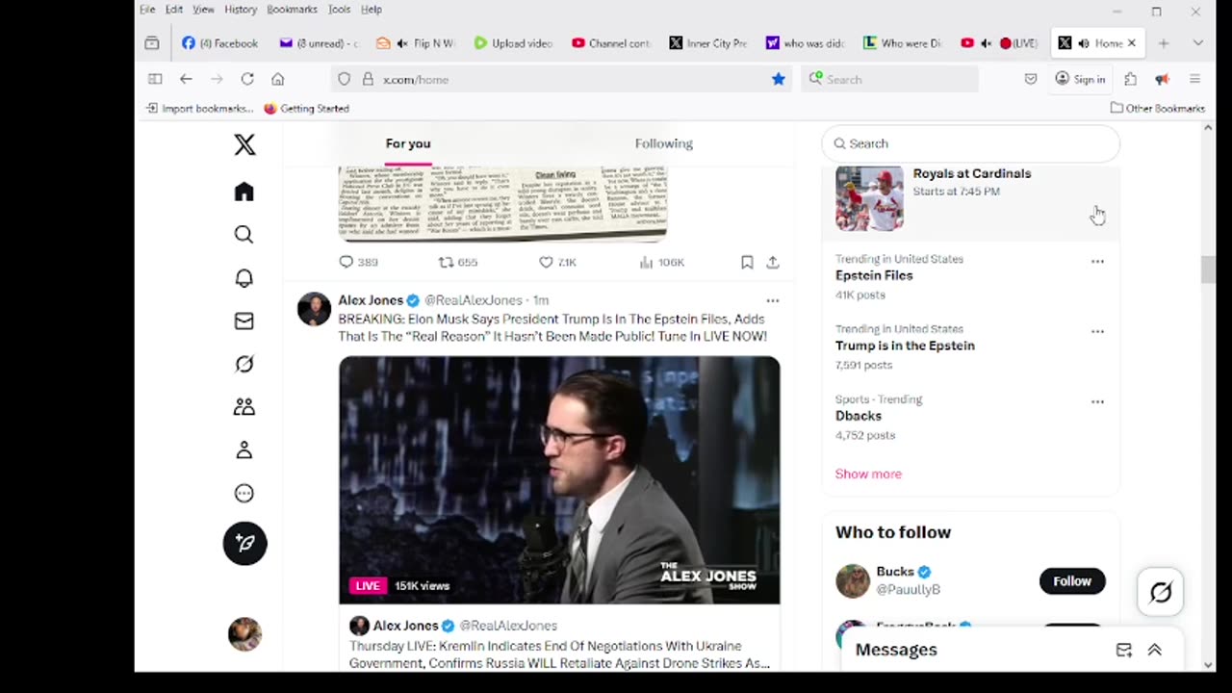Switch to Upload video browser tab

point(513,43)
